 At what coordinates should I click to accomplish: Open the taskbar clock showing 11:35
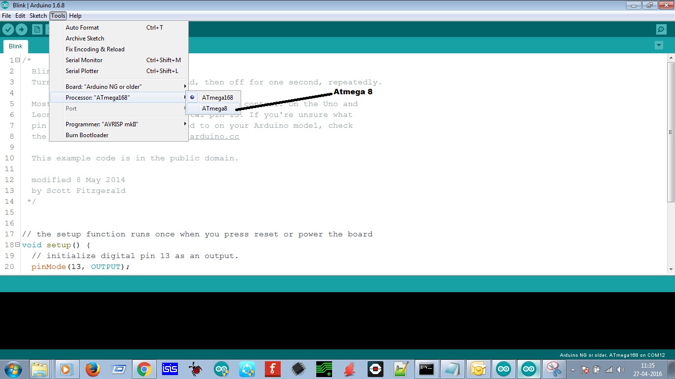click(x=647, y=369)
